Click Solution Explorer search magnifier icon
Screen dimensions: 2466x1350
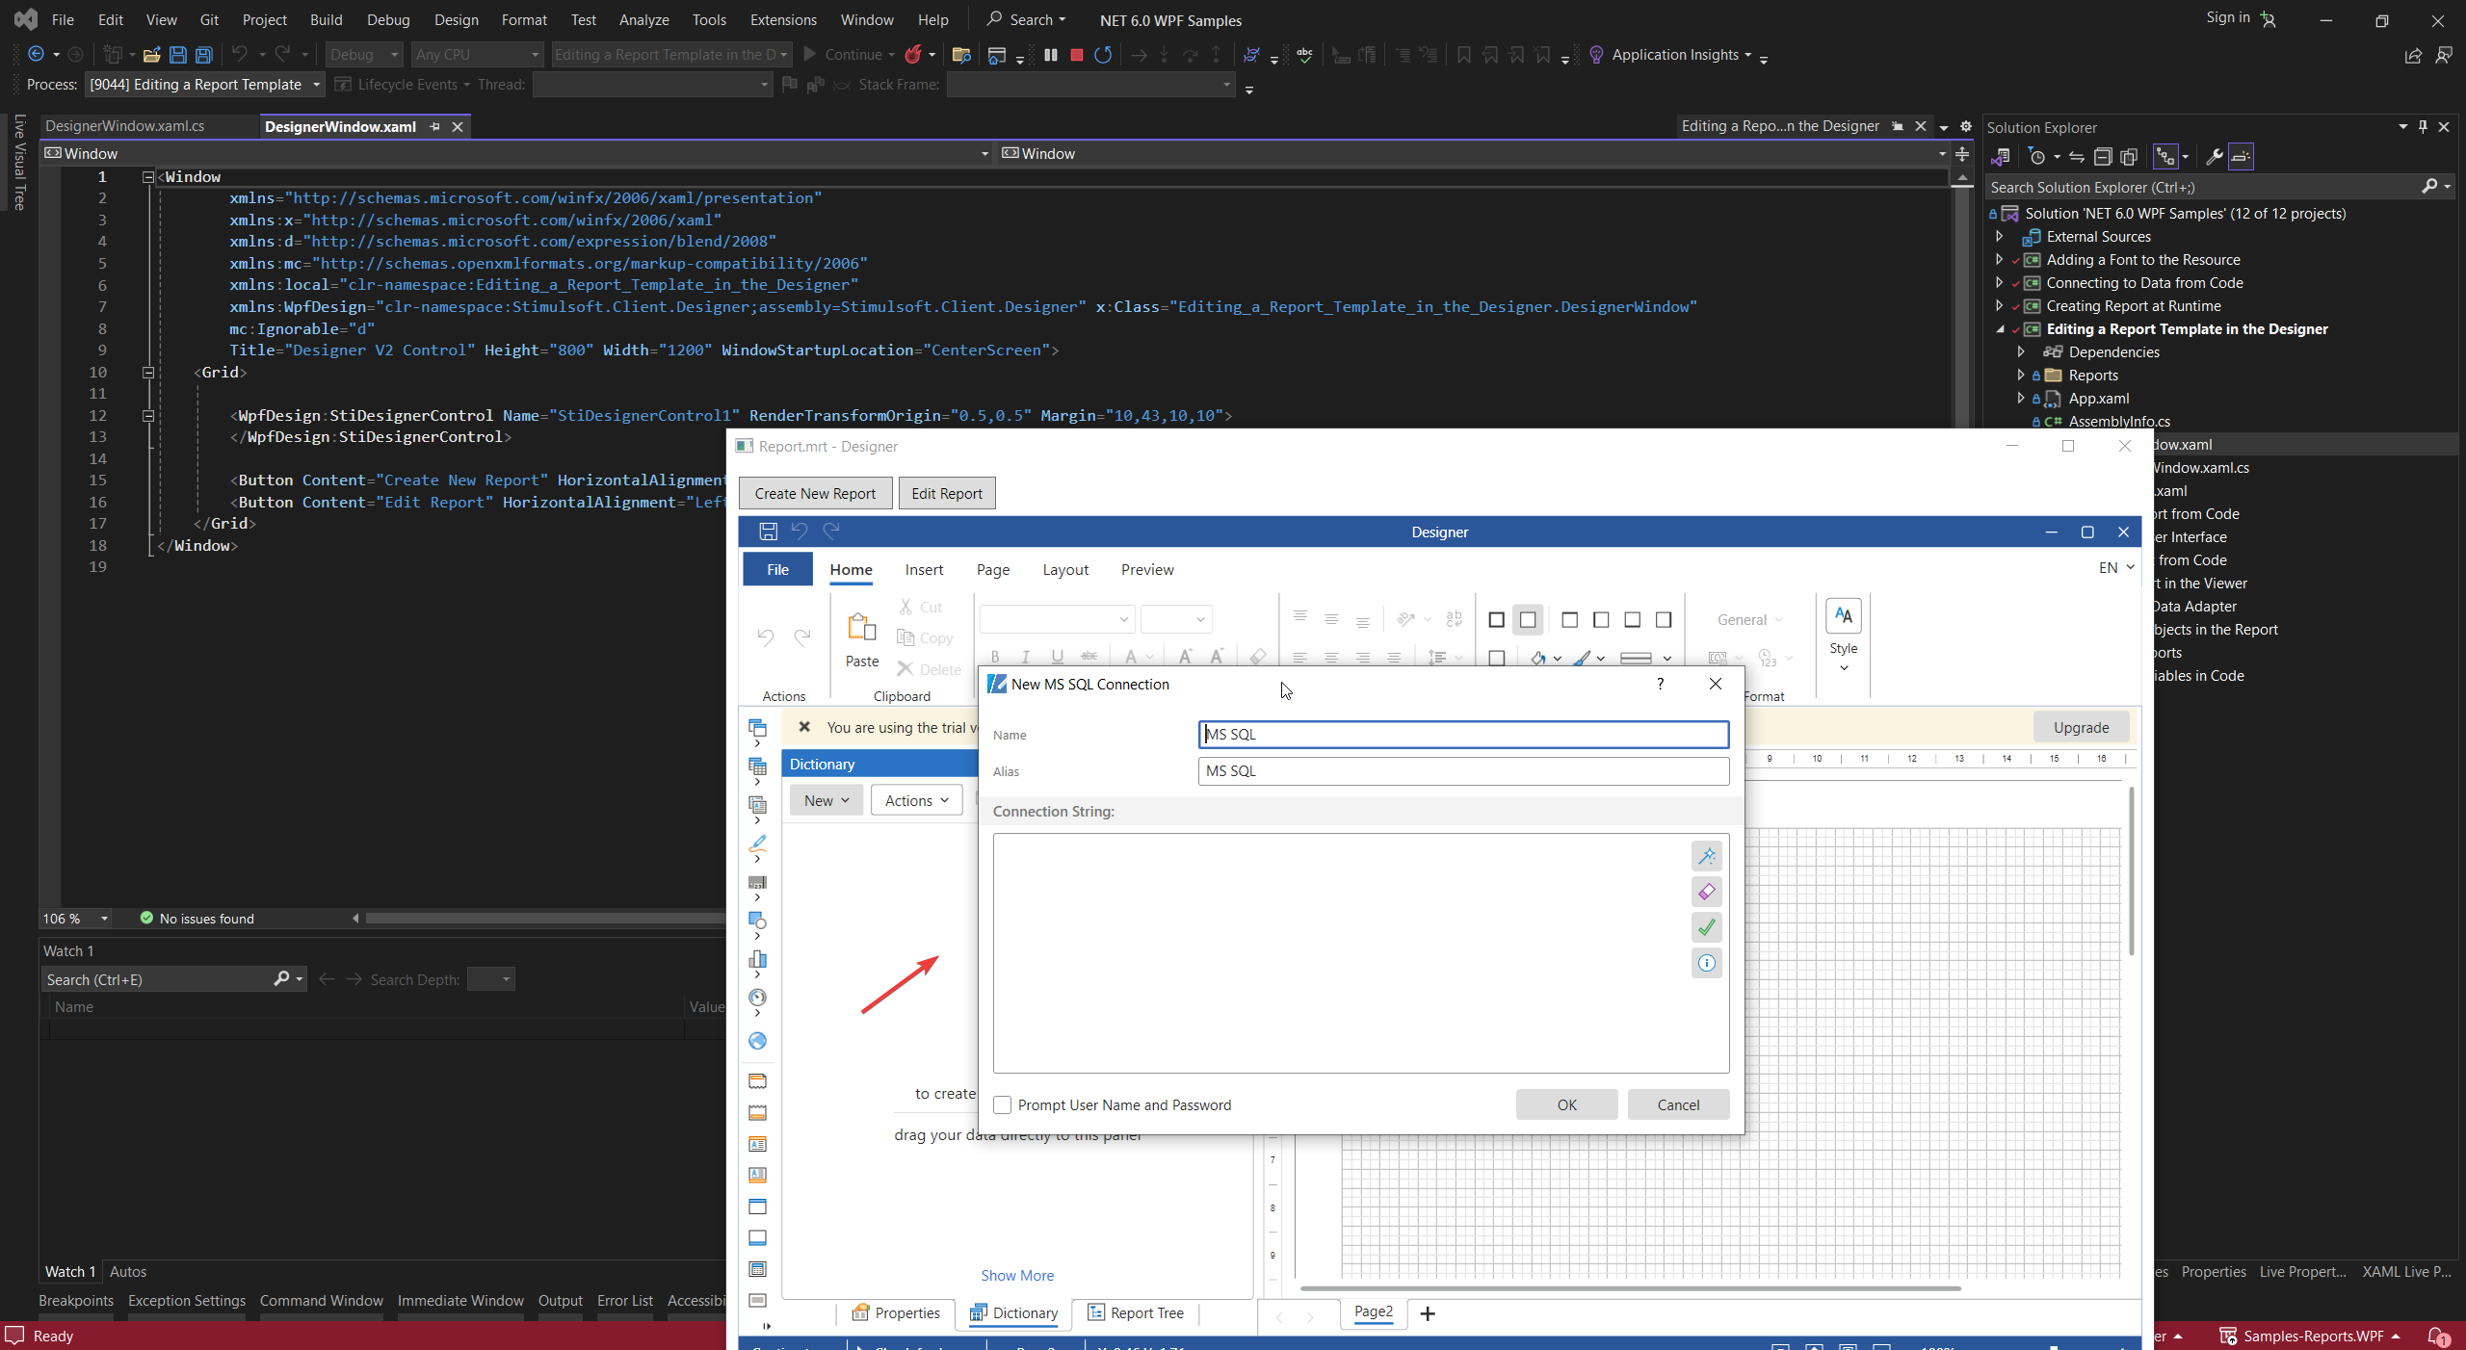click(2429, 187)
